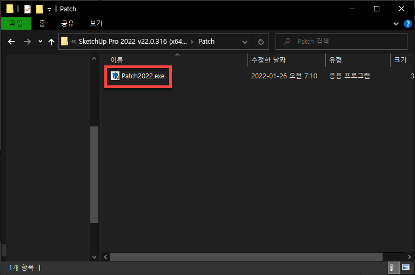415x275 pixels.
Task: Refresh the current folder
Action: (260, 42)
